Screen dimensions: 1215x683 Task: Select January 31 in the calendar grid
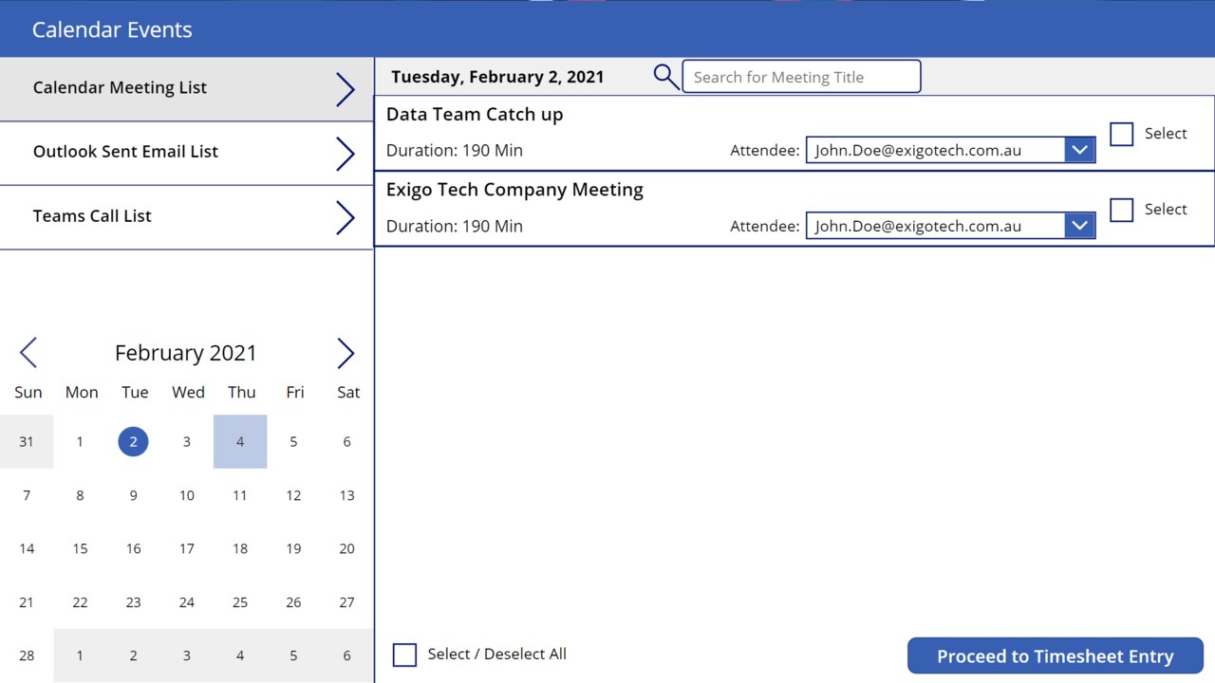click(x=27, y=441)
